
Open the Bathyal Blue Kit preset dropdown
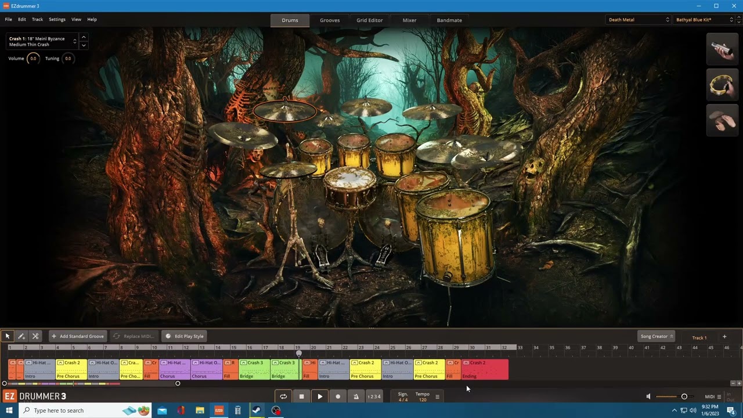point(705,20)
